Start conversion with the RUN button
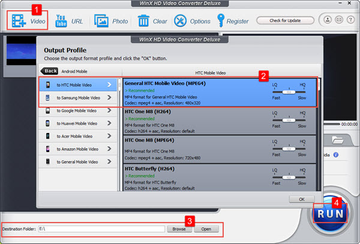This screenshot has width=360, height=244. pyautogui.click(x=331, y=214)
